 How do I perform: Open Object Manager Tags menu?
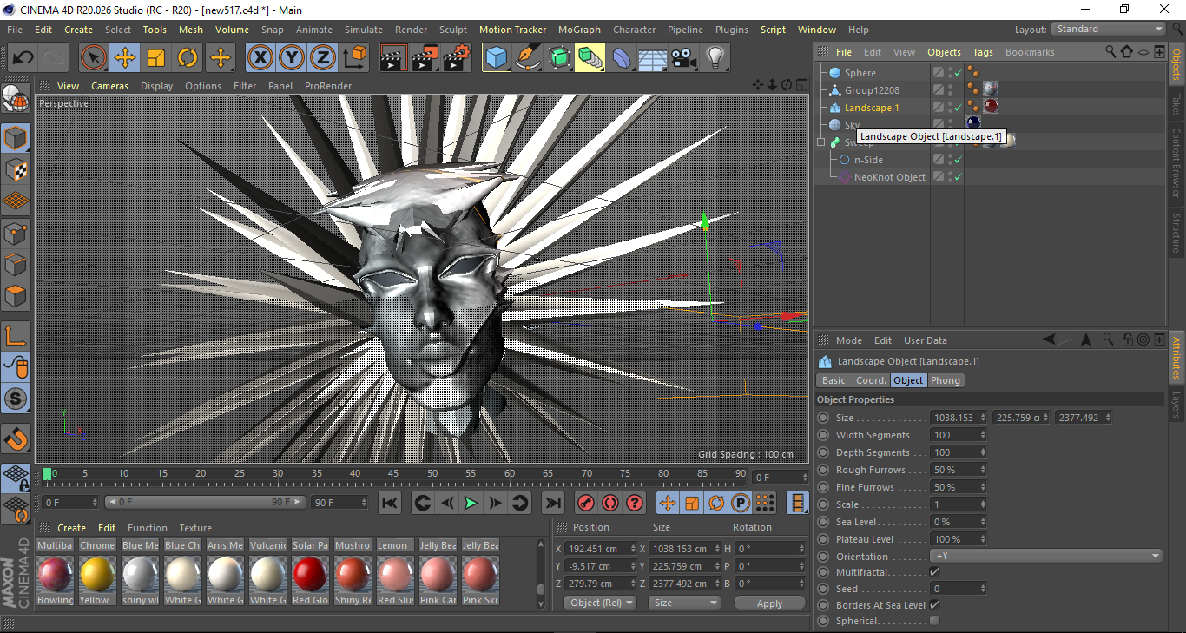pos(983,52)
